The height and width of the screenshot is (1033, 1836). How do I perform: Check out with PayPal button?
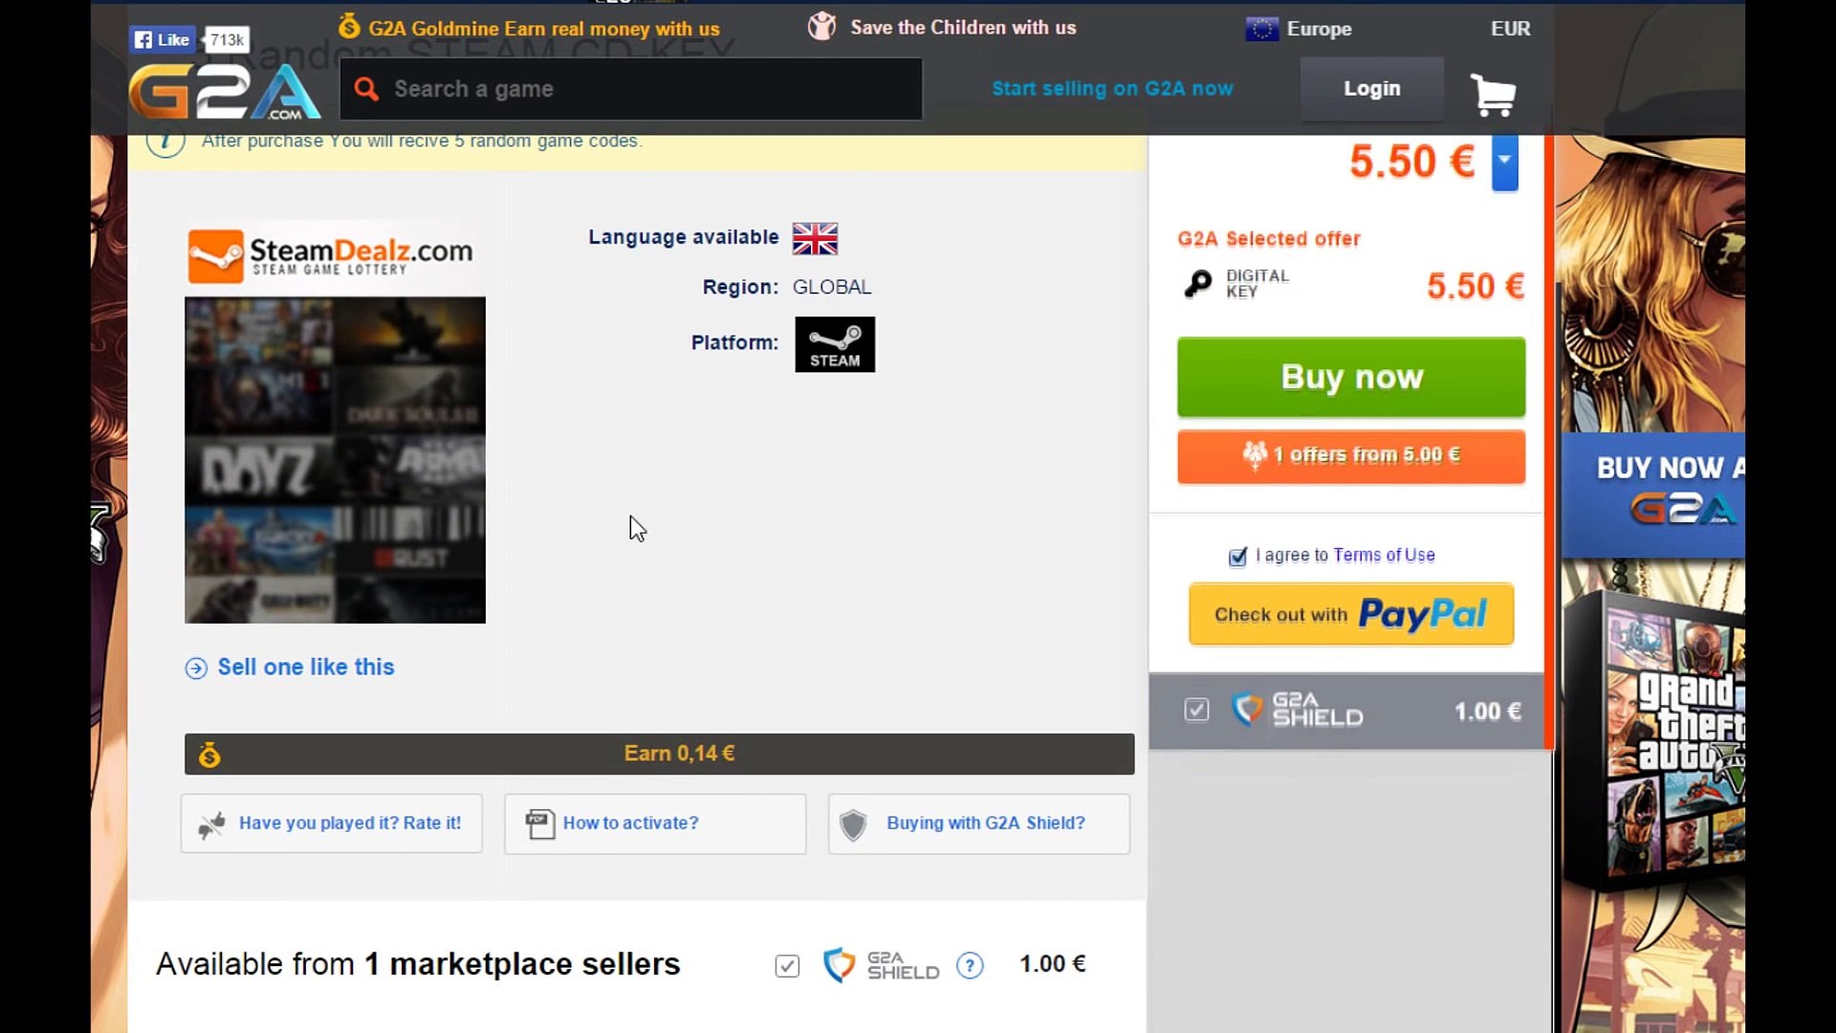1350,614
